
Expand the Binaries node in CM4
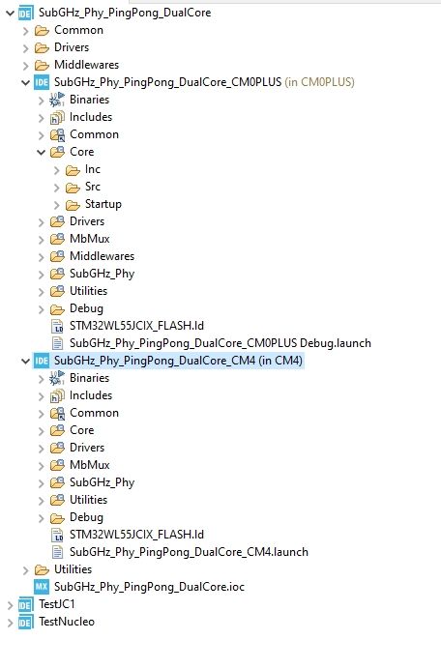[x=41, y=379]
